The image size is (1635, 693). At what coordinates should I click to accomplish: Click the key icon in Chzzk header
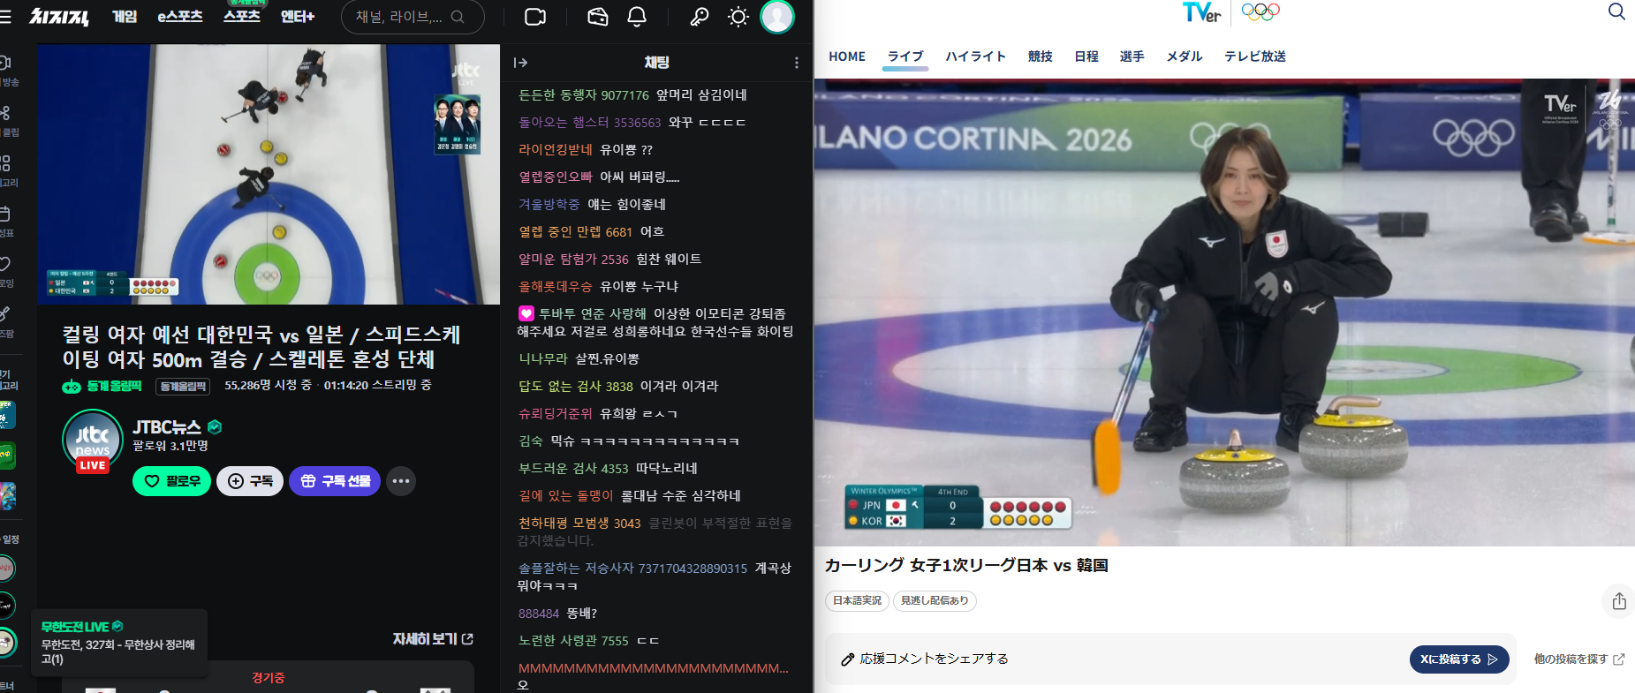pyautogui.click(x=700, y=17)
